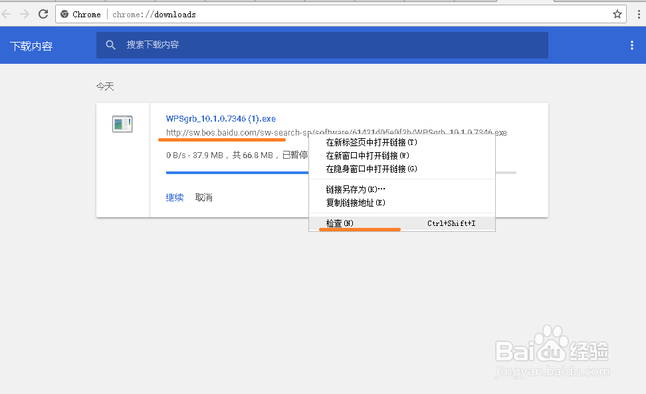Choose 在隐身窗口中打开链接 from context menu

point(401,169)
